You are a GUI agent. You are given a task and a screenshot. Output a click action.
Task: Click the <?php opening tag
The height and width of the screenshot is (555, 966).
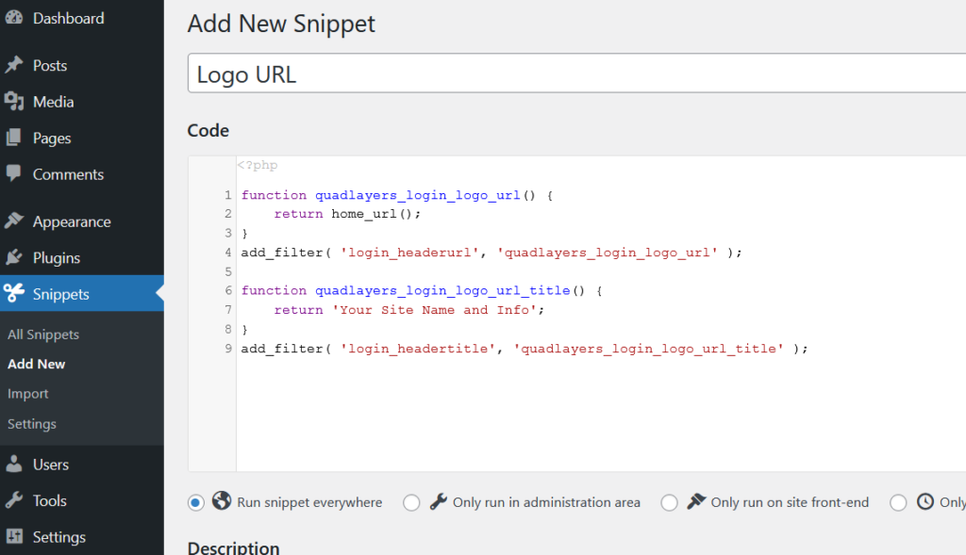tap(258, 165)
